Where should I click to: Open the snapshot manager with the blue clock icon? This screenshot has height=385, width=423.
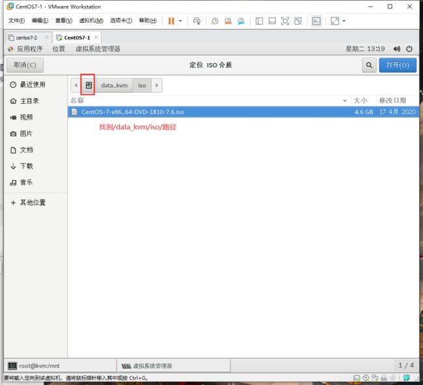(x=241, y=21)
